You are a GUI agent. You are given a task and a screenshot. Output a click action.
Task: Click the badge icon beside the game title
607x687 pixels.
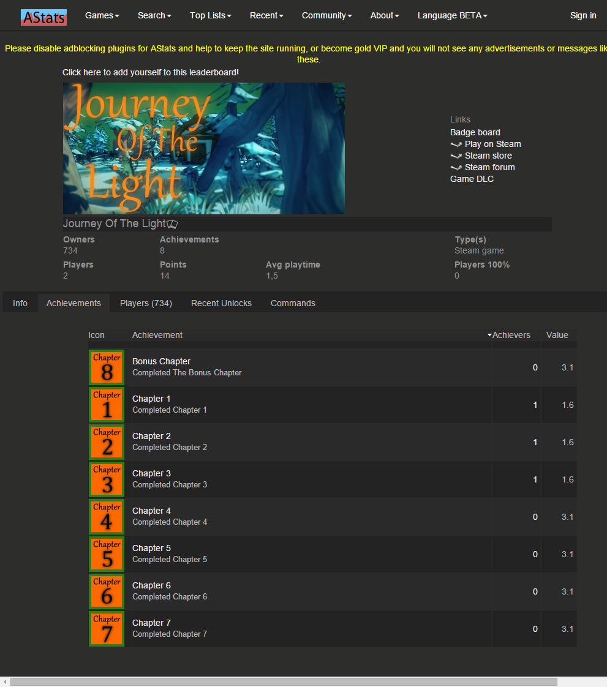pyautogui.click(x=172, y=225)
